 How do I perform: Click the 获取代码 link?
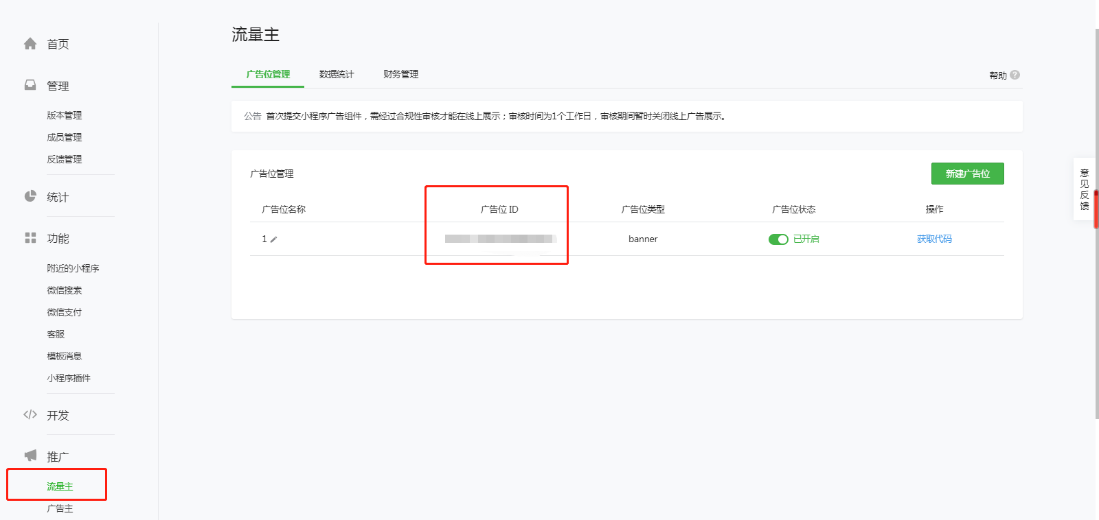point(934,239)
